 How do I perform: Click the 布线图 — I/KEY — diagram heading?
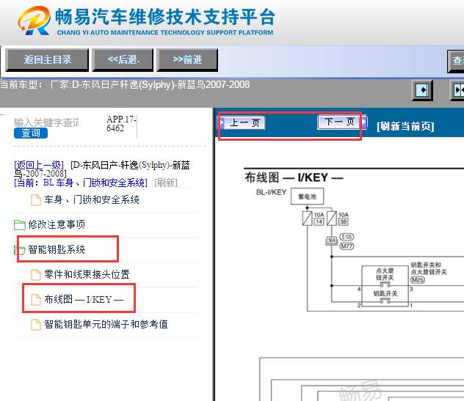click(x=294, y=177)
